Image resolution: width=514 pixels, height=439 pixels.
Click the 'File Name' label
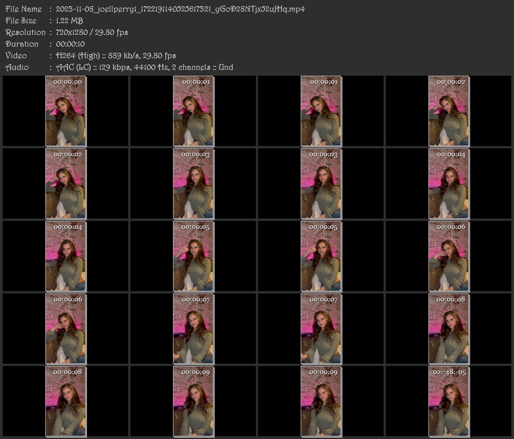(24, 9)
